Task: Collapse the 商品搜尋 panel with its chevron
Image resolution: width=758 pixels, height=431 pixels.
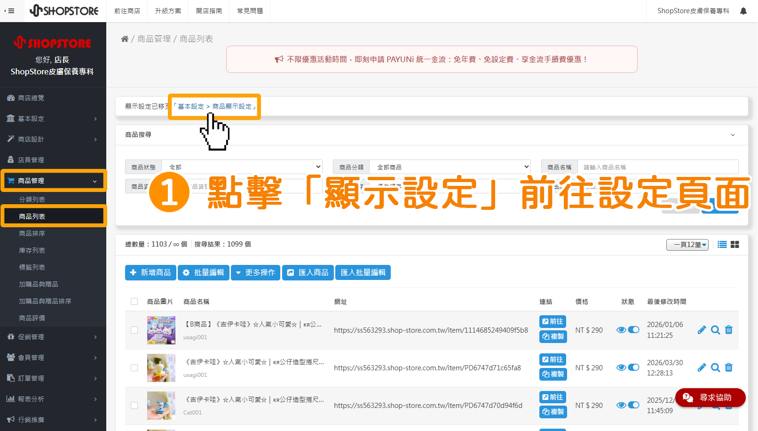Action: [x=732, y=135]
